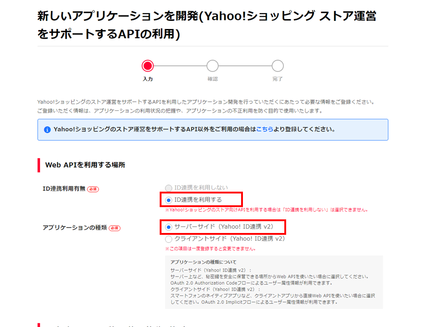Select the ID連携を利用する radio button
434x327 pixels.
coord(169,200)
